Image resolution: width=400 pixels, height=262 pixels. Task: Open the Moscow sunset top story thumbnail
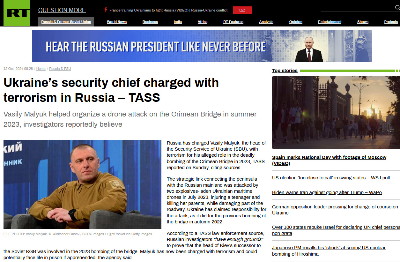click(336, 113)
